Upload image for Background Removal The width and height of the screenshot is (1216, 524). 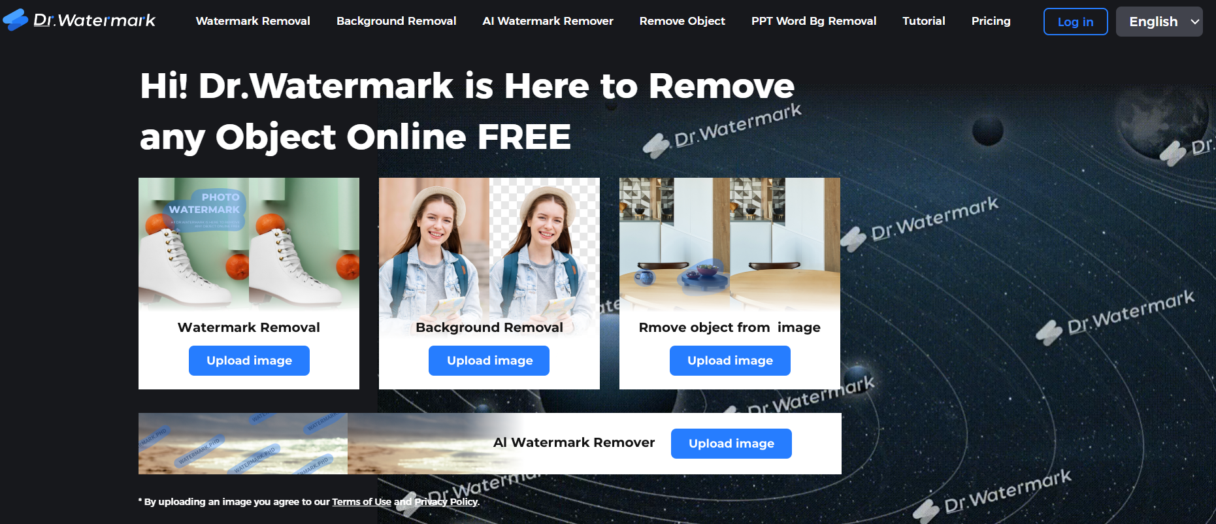489,361
